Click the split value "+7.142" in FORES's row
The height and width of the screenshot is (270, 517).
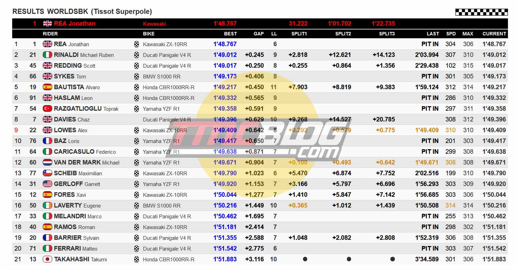[385, 195]
